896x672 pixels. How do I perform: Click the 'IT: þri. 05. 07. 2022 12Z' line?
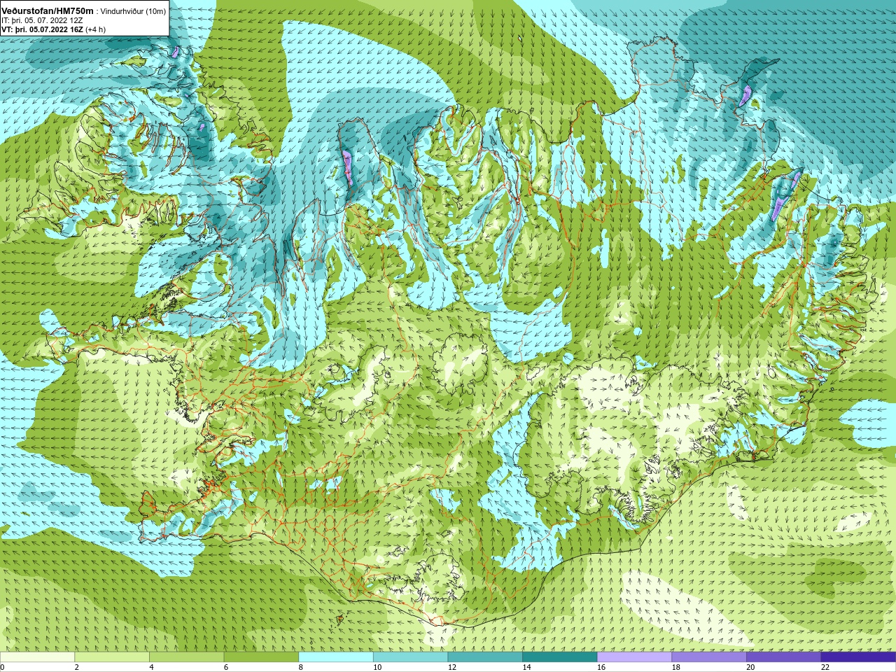click(x=42, y=20)
